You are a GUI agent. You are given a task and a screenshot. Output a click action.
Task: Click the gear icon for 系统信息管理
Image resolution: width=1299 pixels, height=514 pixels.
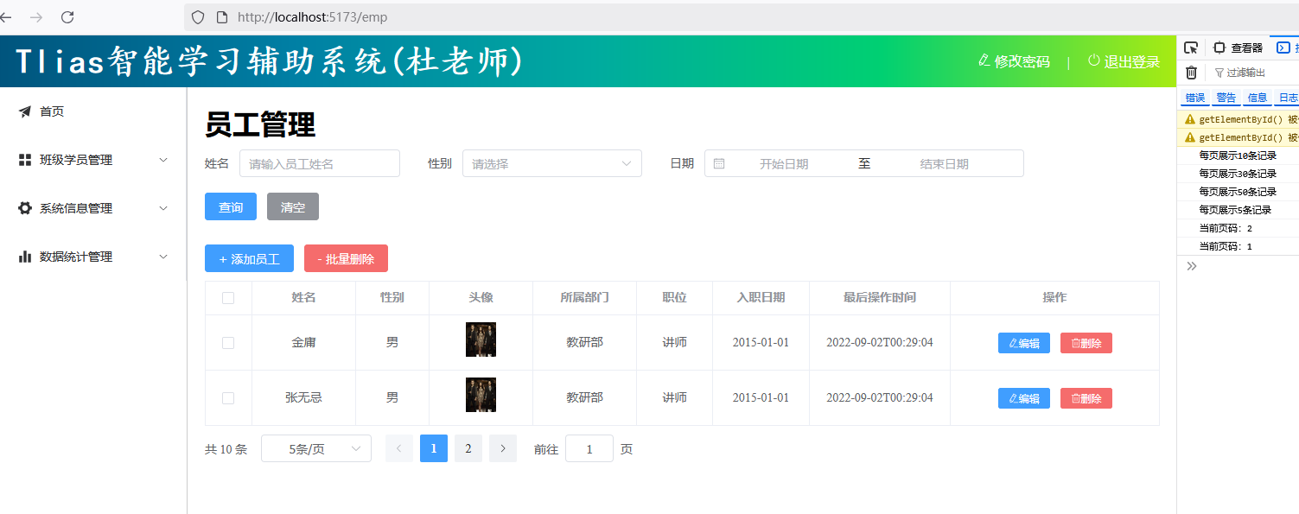point(25,208)
